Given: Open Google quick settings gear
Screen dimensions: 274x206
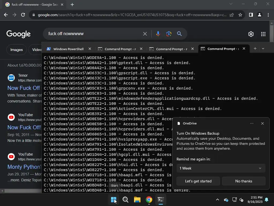Looking at the screenshot, I should coord(251,34).
